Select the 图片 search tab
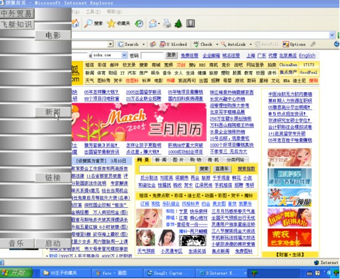340x279 pixels. [178, 160]
